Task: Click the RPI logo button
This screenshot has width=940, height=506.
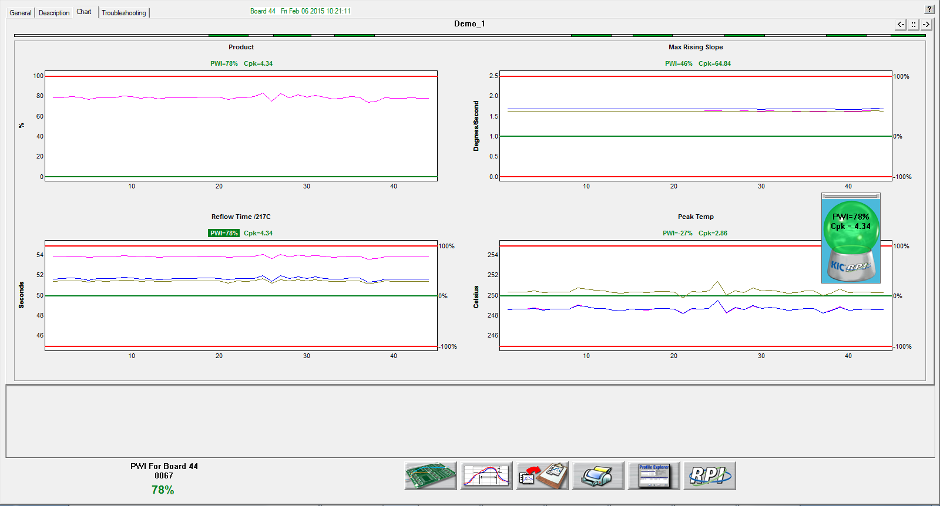Action: 709,475
